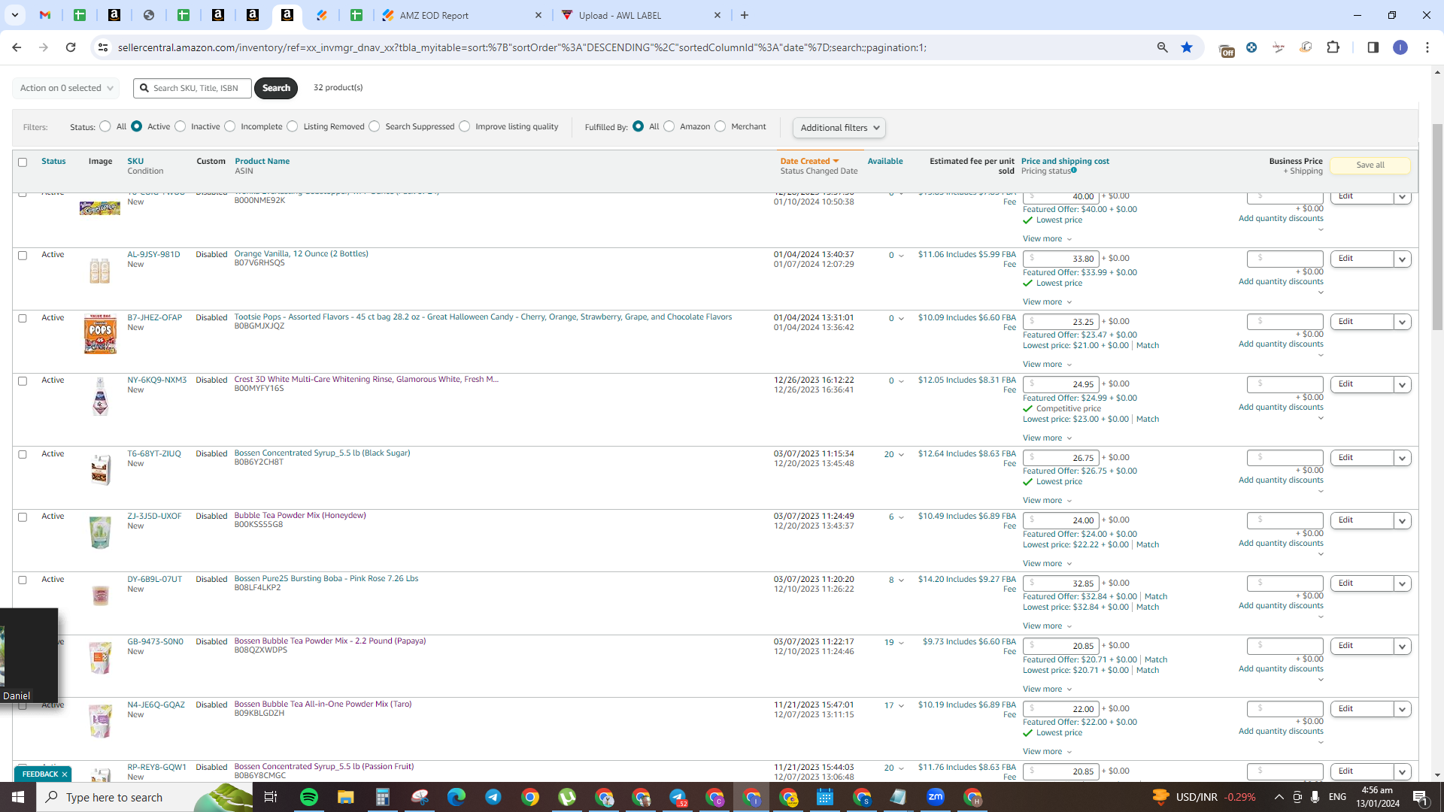Viewport: 1444px width, 812px height.
Task: Open Zoom from the taskbar
Action: (936, 797)
